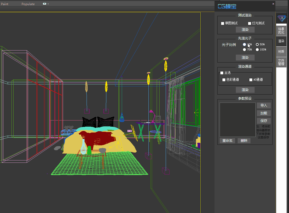289x213 pixels.
Task: Click the CG模宝 logo icon in sidebar
Action: (x=281, y=18)
